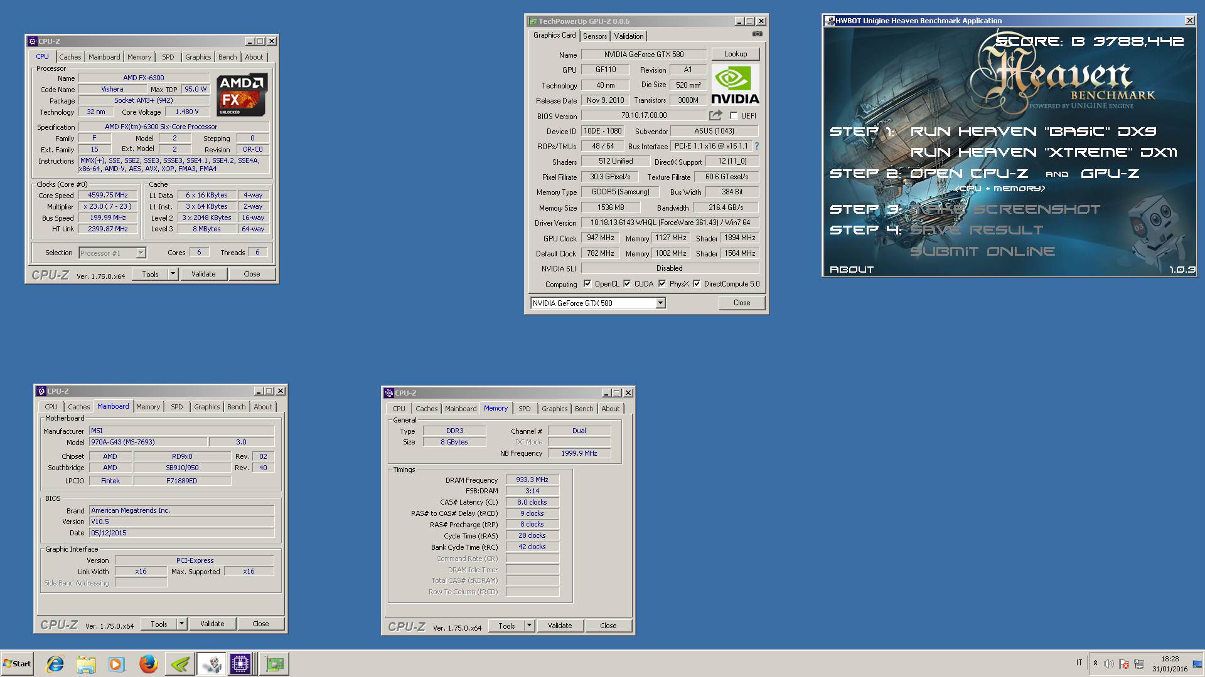This screenshot has height=677, width=1205.
Task: Click the BIOS version share/export icon in GPU-Z
Action: click(715, 115)
